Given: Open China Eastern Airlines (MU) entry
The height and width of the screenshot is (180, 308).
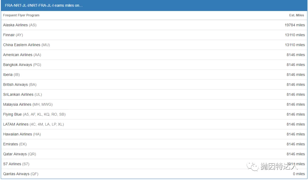Looking at the screenshot, I should 26,45.
